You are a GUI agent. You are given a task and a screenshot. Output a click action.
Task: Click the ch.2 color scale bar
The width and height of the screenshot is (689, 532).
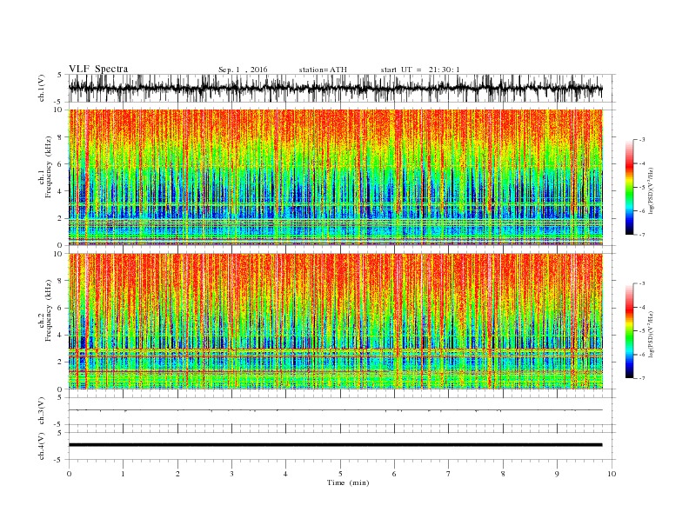point(630,330)
